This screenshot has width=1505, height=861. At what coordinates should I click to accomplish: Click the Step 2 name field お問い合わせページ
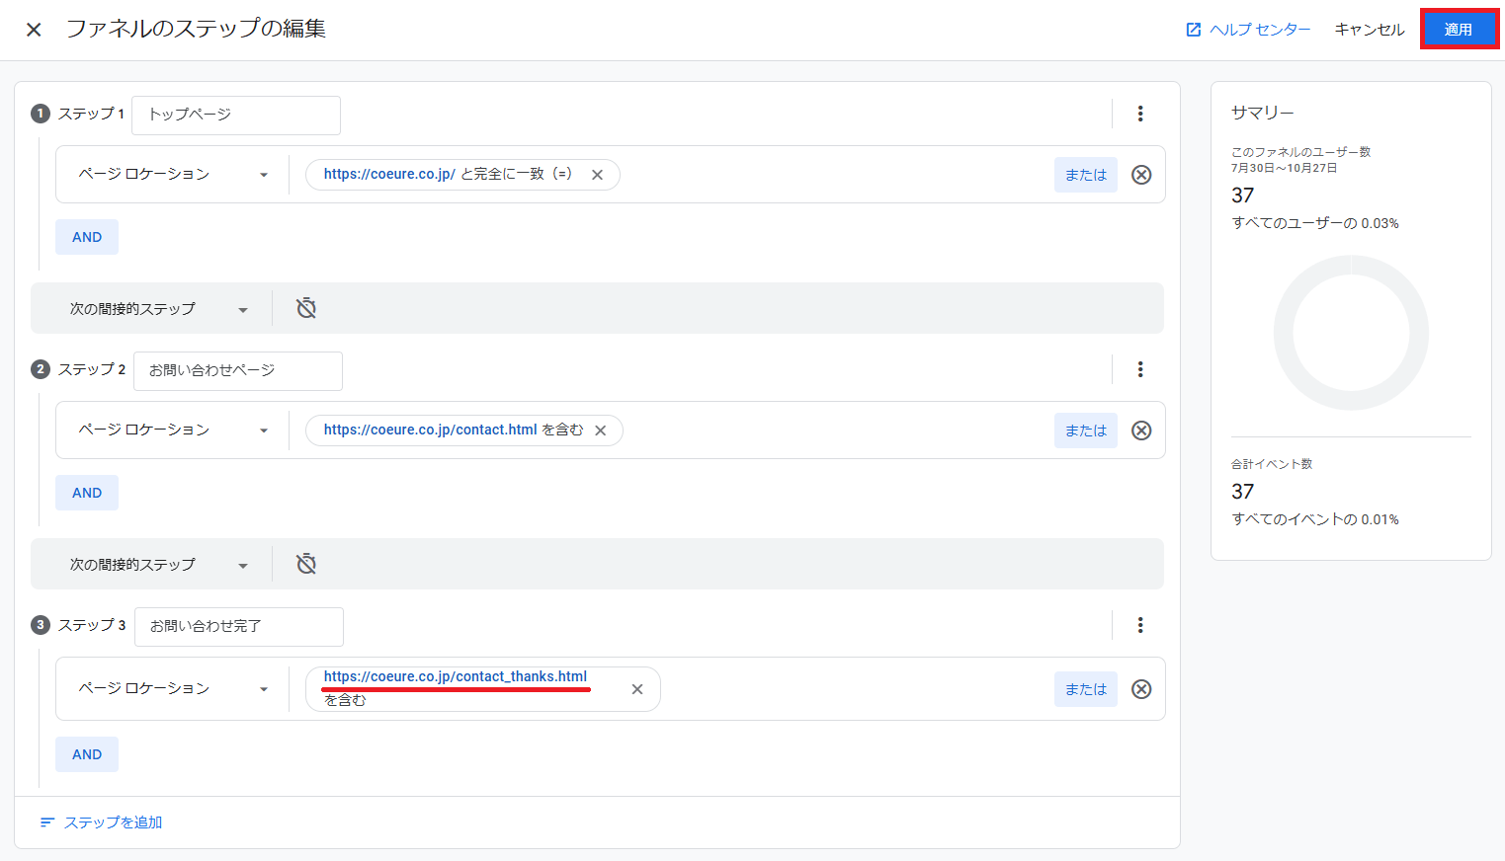pos(237,370)
